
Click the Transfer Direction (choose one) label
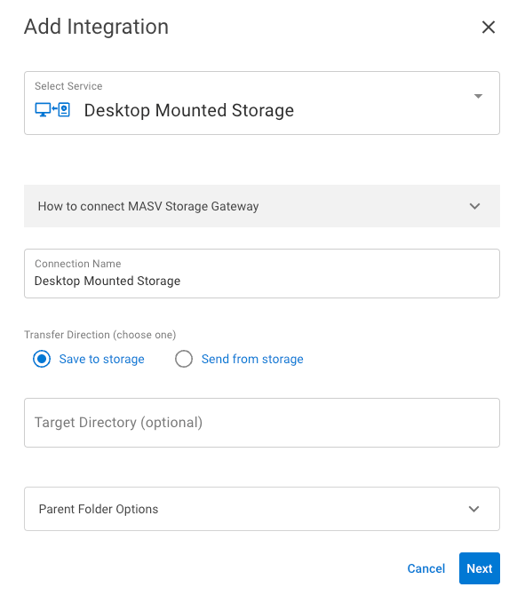[x=100, y=335]
